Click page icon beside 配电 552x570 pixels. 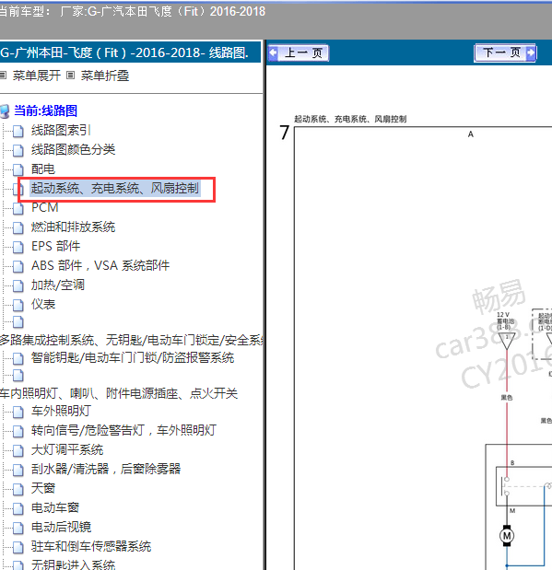[18, 169]
